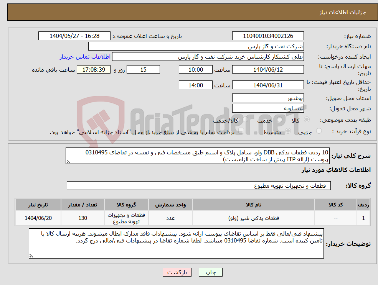Click the price validity date 1404/06/31
Screen dimensions: 378x285
[x=268, y=85]
